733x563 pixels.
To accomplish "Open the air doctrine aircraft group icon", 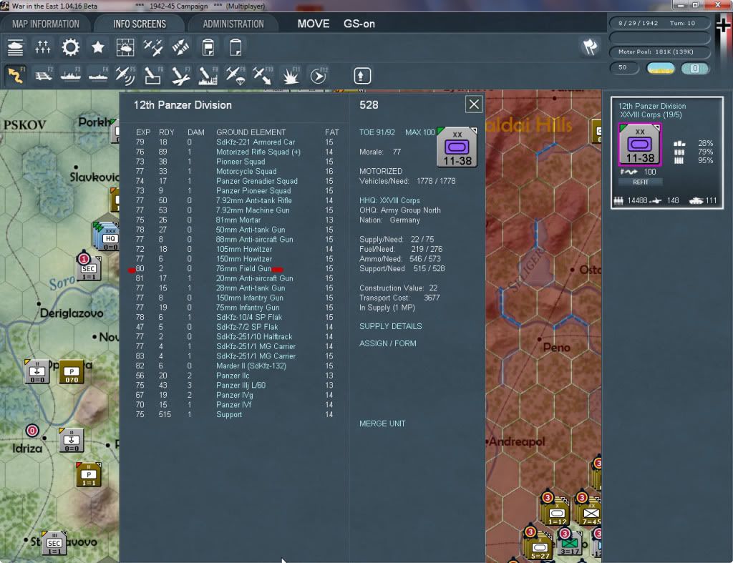I will pos(153,48).
